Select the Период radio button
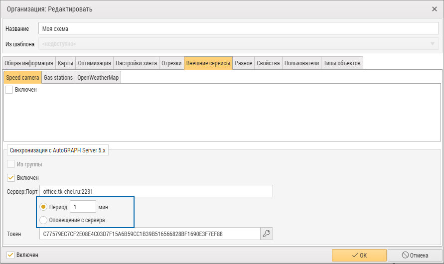Viewport: 444px width, 264px height. 43,207
